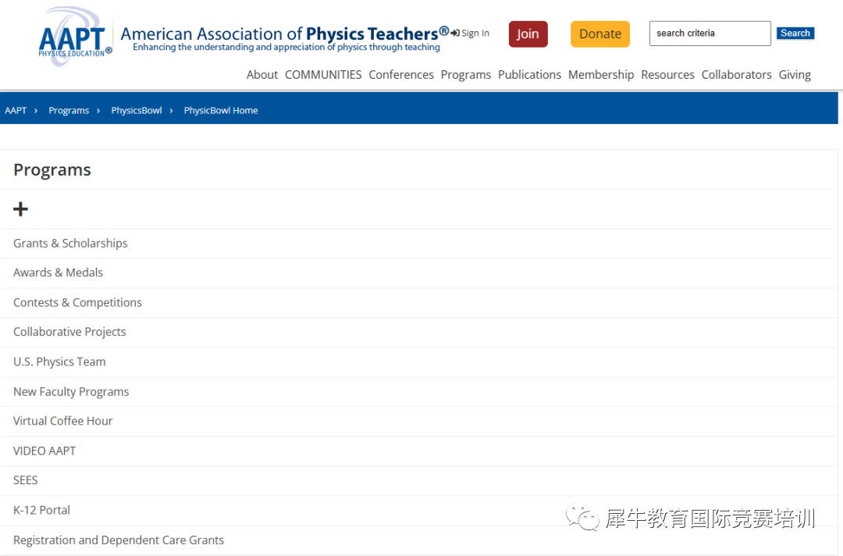The image size is (843, 556).
Task: Open the Conferences menu
Action: [401, 75]
